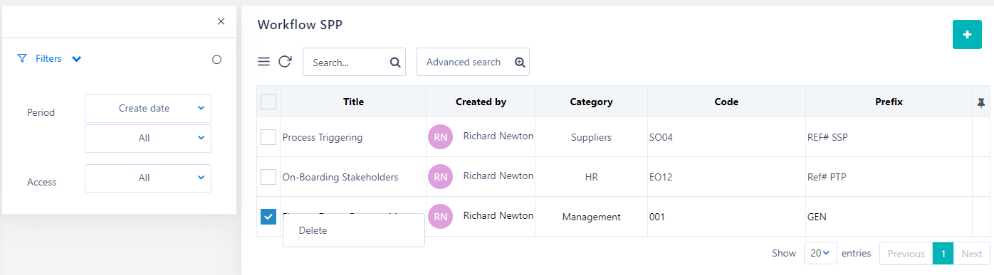Open the Period All range dropdown
994x275 pixels.
[x=148, y=139]
